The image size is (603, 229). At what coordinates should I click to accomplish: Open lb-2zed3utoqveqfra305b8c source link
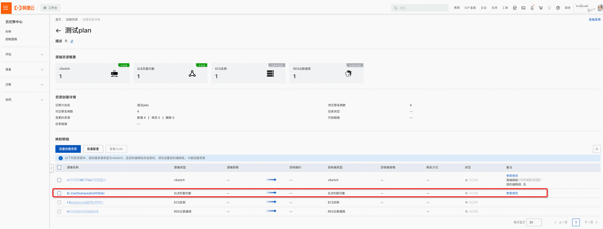tap(86, 193)
